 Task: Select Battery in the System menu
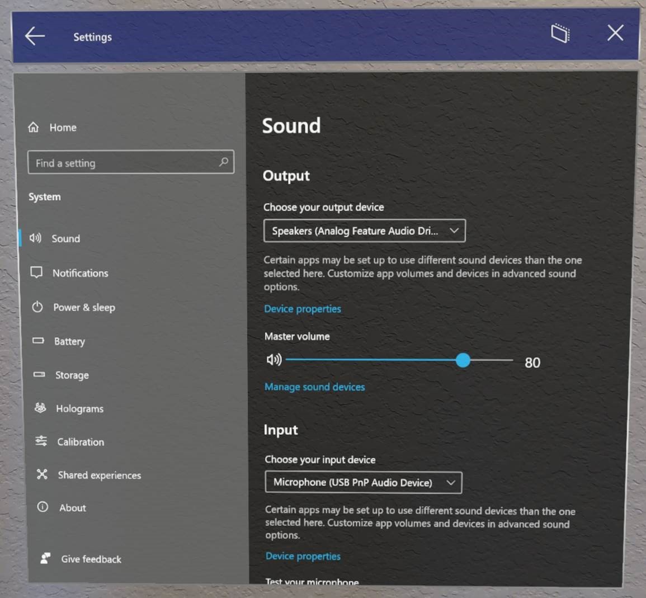point(69,341)
